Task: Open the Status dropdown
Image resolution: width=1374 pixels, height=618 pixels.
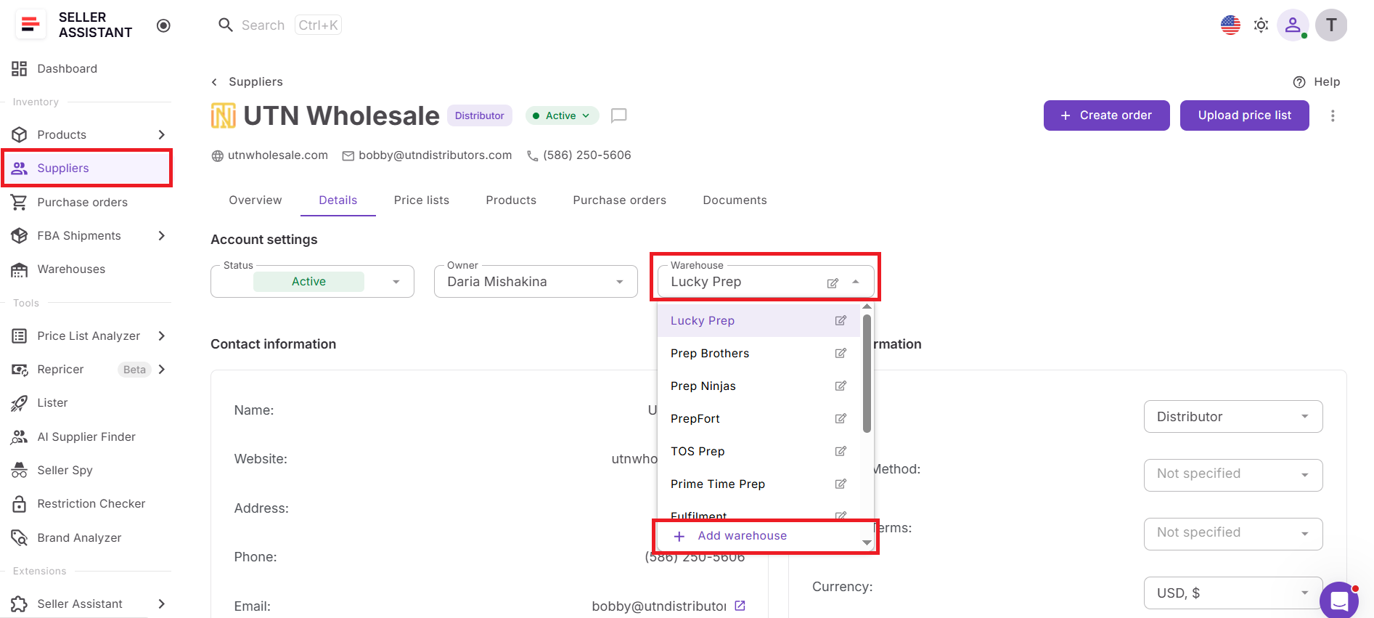Action: pos(312,281)
